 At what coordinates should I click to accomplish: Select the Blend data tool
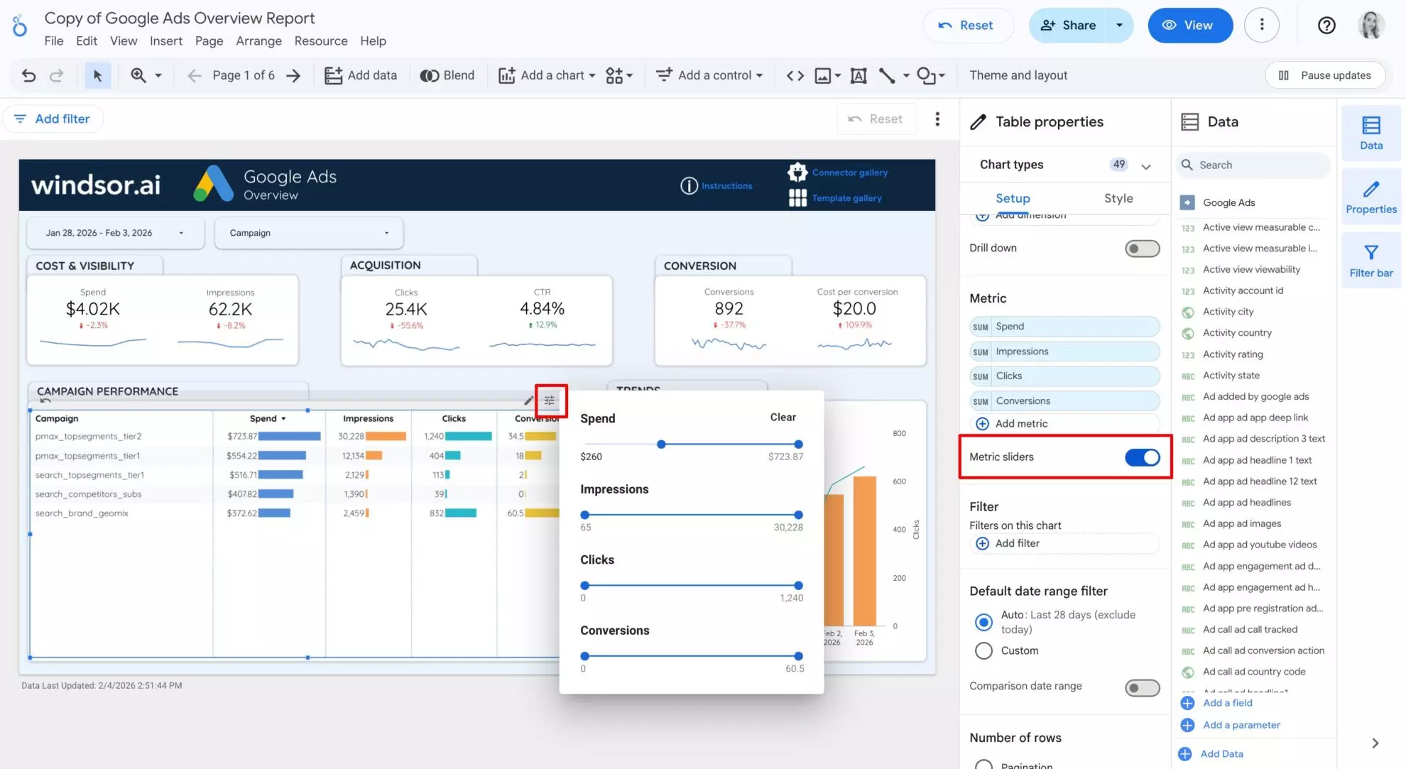click(x=447, y=75)
